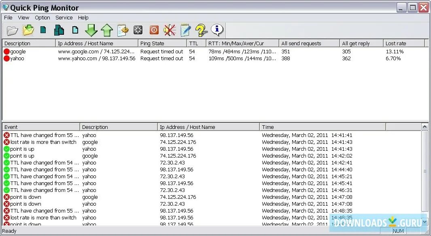431x236 pixels.
Task: Click the red status dot beside yahoo
Action: [6, 59]
